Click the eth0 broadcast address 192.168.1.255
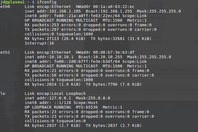Image resolution: width=198 pixels, height=132 pixels. coord(103,11)
